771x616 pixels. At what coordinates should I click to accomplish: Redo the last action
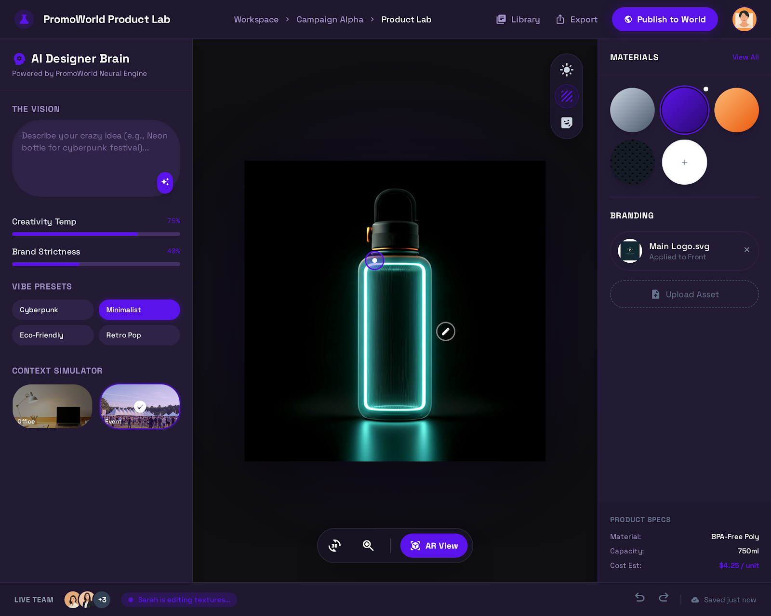point(664,597)
